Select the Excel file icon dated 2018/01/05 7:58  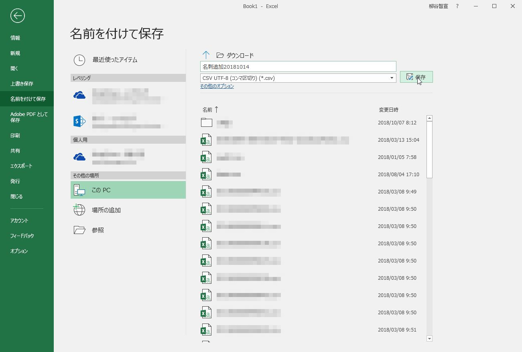(206, 157)
